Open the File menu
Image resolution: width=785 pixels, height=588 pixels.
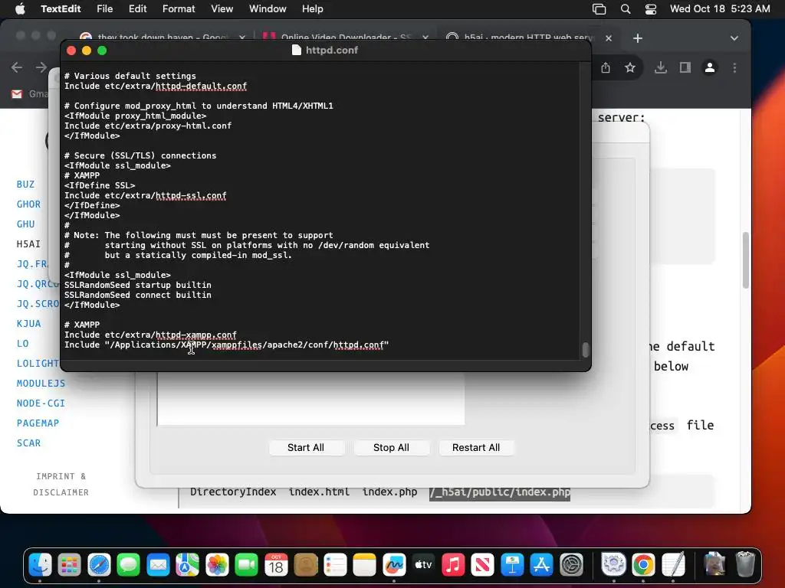[104, 9]
